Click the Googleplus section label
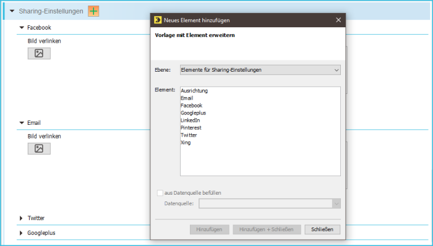The width and height of the screenshot is (433, 246). [x=41, y=233]
